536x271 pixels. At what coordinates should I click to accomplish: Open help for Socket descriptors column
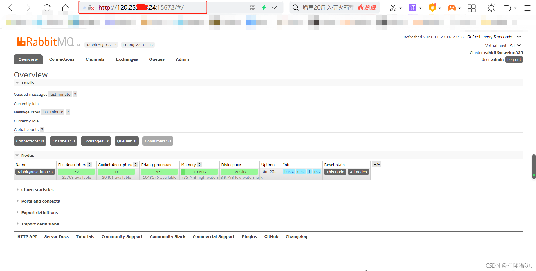[x=136, y=165]
